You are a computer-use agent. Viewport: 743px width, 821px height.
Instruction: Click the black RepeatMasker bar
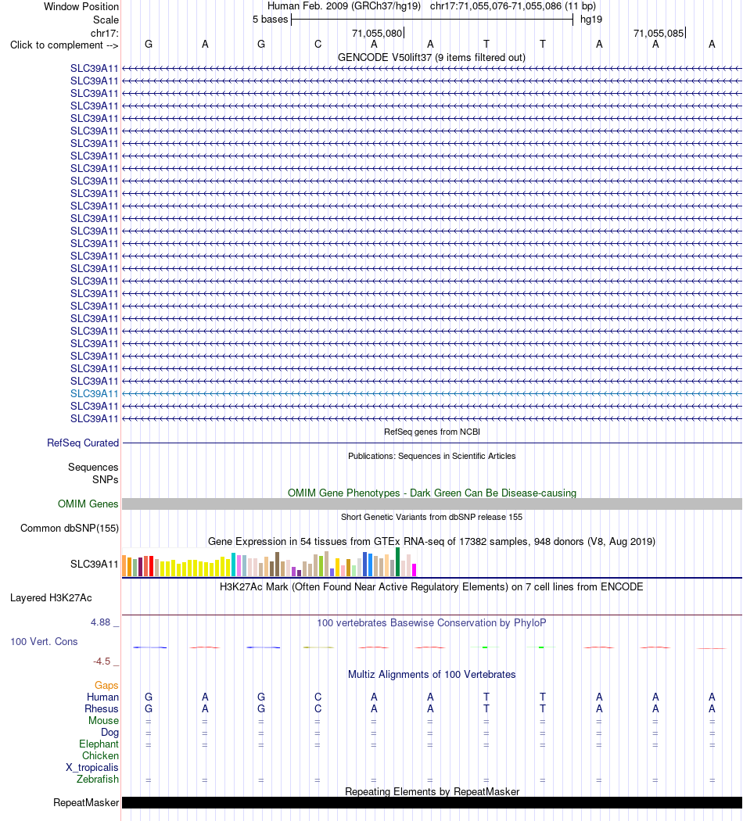coord(432,803)
